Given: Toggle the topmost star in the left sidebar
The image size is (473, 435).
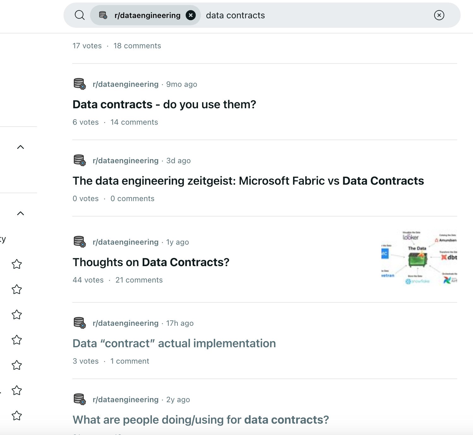Looking at the screenshot, I should (16, 264).
